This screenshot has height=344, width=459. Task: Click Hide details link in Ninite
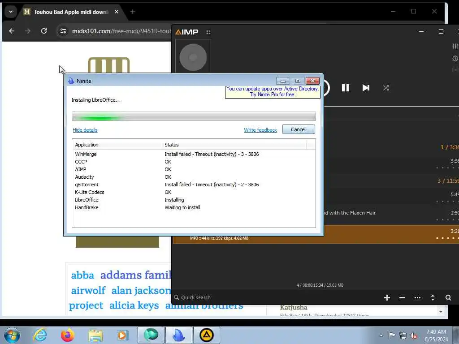click(85, 130)
